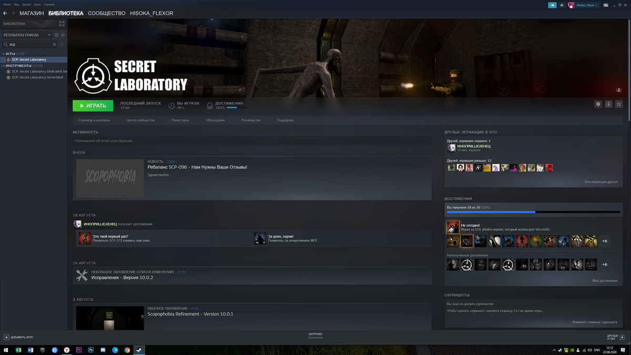Image resolution: width=631 pixels, height=355 pixels.
Task: Open Photoshop from the taskbar
Action: 91,350
